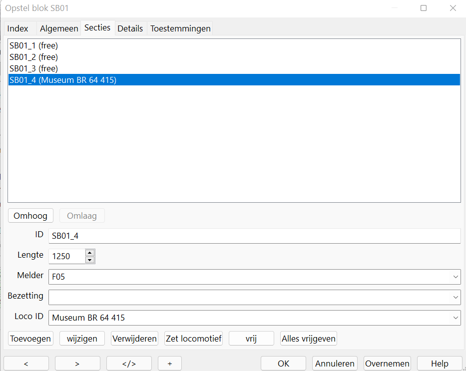Click the Alles vrijgeven button
Viewport: 466px width, 371px height.
pos(309,339)
